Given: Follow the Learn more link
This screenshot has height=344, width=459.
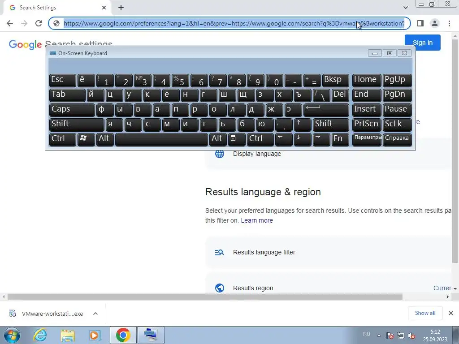Looking at the screenshot, I should click(257, 220).
